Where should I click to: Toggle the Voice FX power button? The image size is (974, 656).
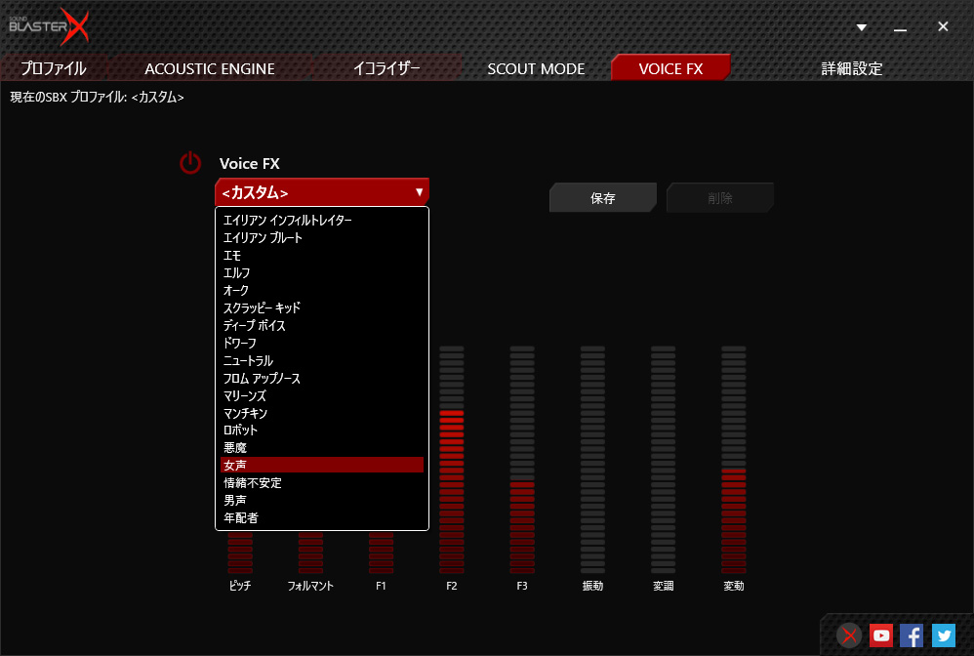pyautogui.click(x=190, y=163)
